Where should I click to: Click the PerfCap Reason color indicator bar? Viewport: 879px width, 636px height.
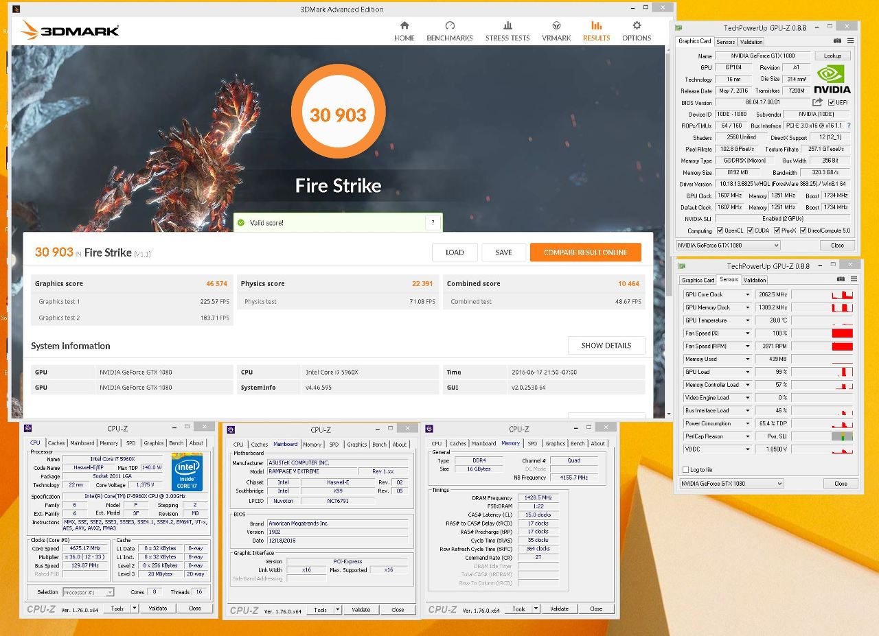[842, 436]
